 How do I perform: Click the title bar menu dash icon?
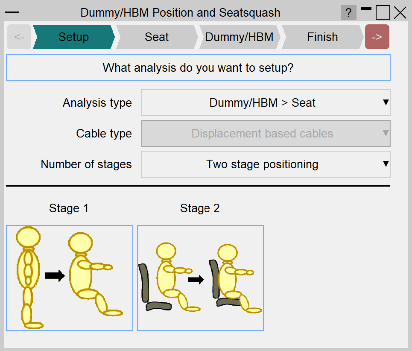point(12,13)
